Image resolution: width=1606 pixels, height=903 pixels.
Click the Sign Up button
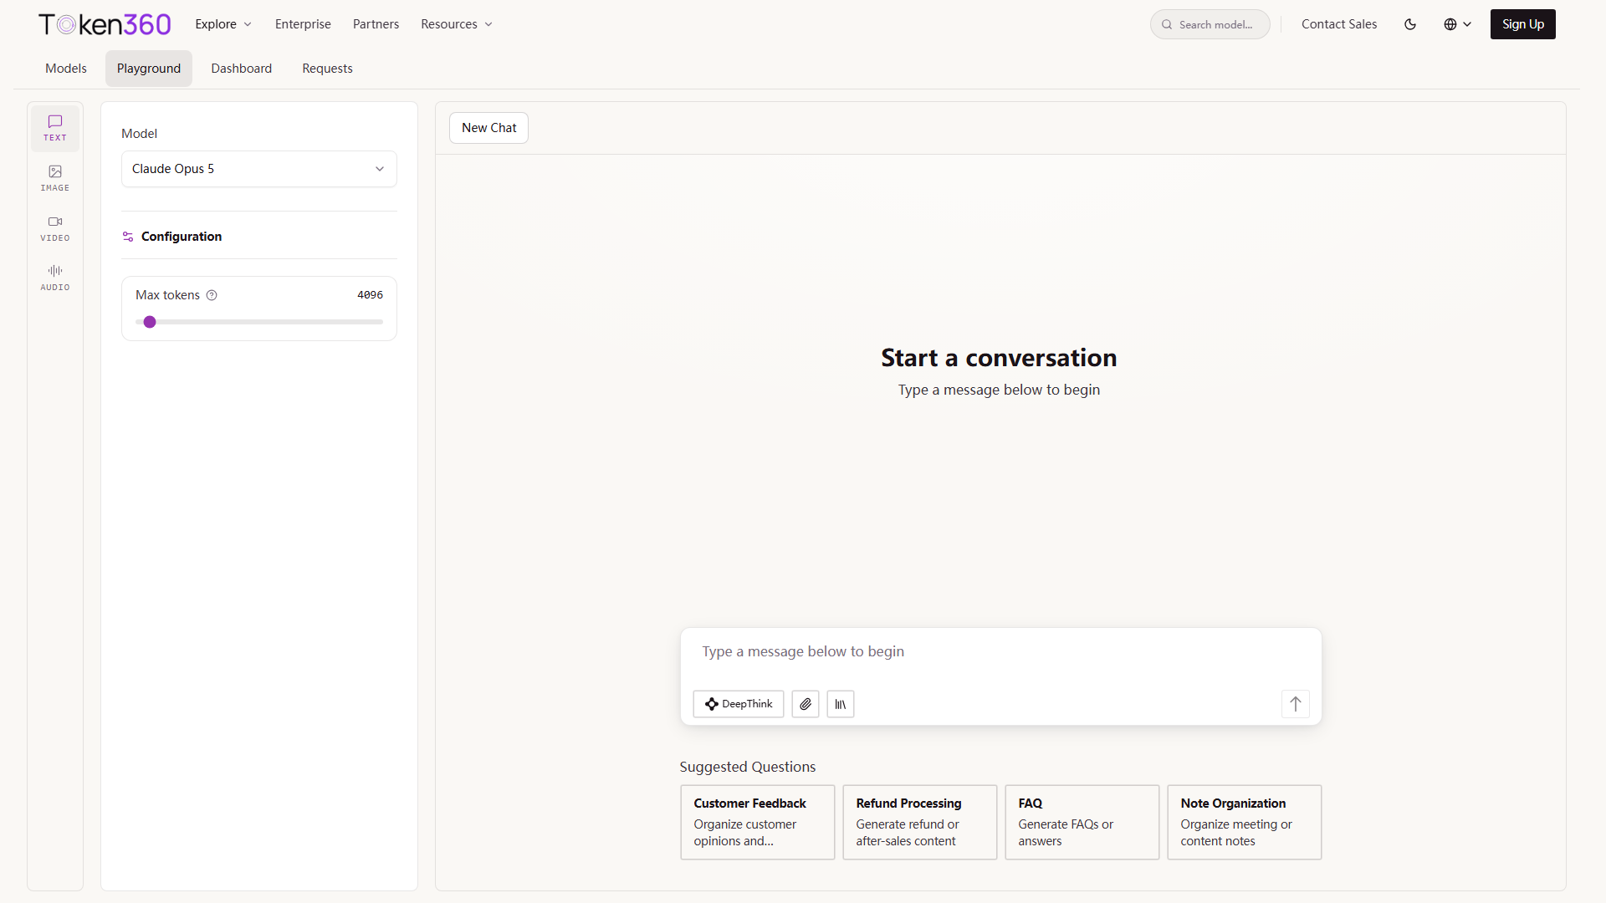click(1523, 24)
